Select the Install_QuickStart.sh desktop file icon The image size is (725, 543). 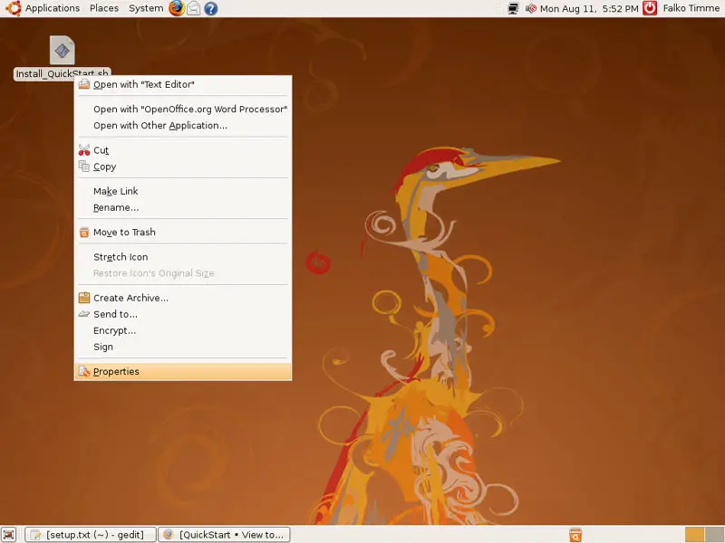pos(62,51)
